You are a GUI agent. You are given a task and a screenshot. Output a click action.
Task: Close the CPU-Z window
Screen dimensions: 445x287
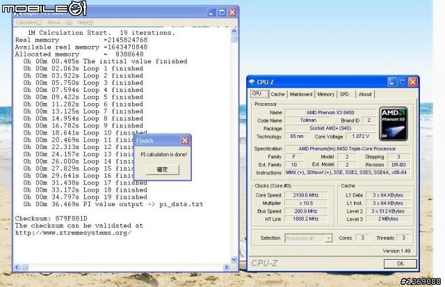pos(412,82)
